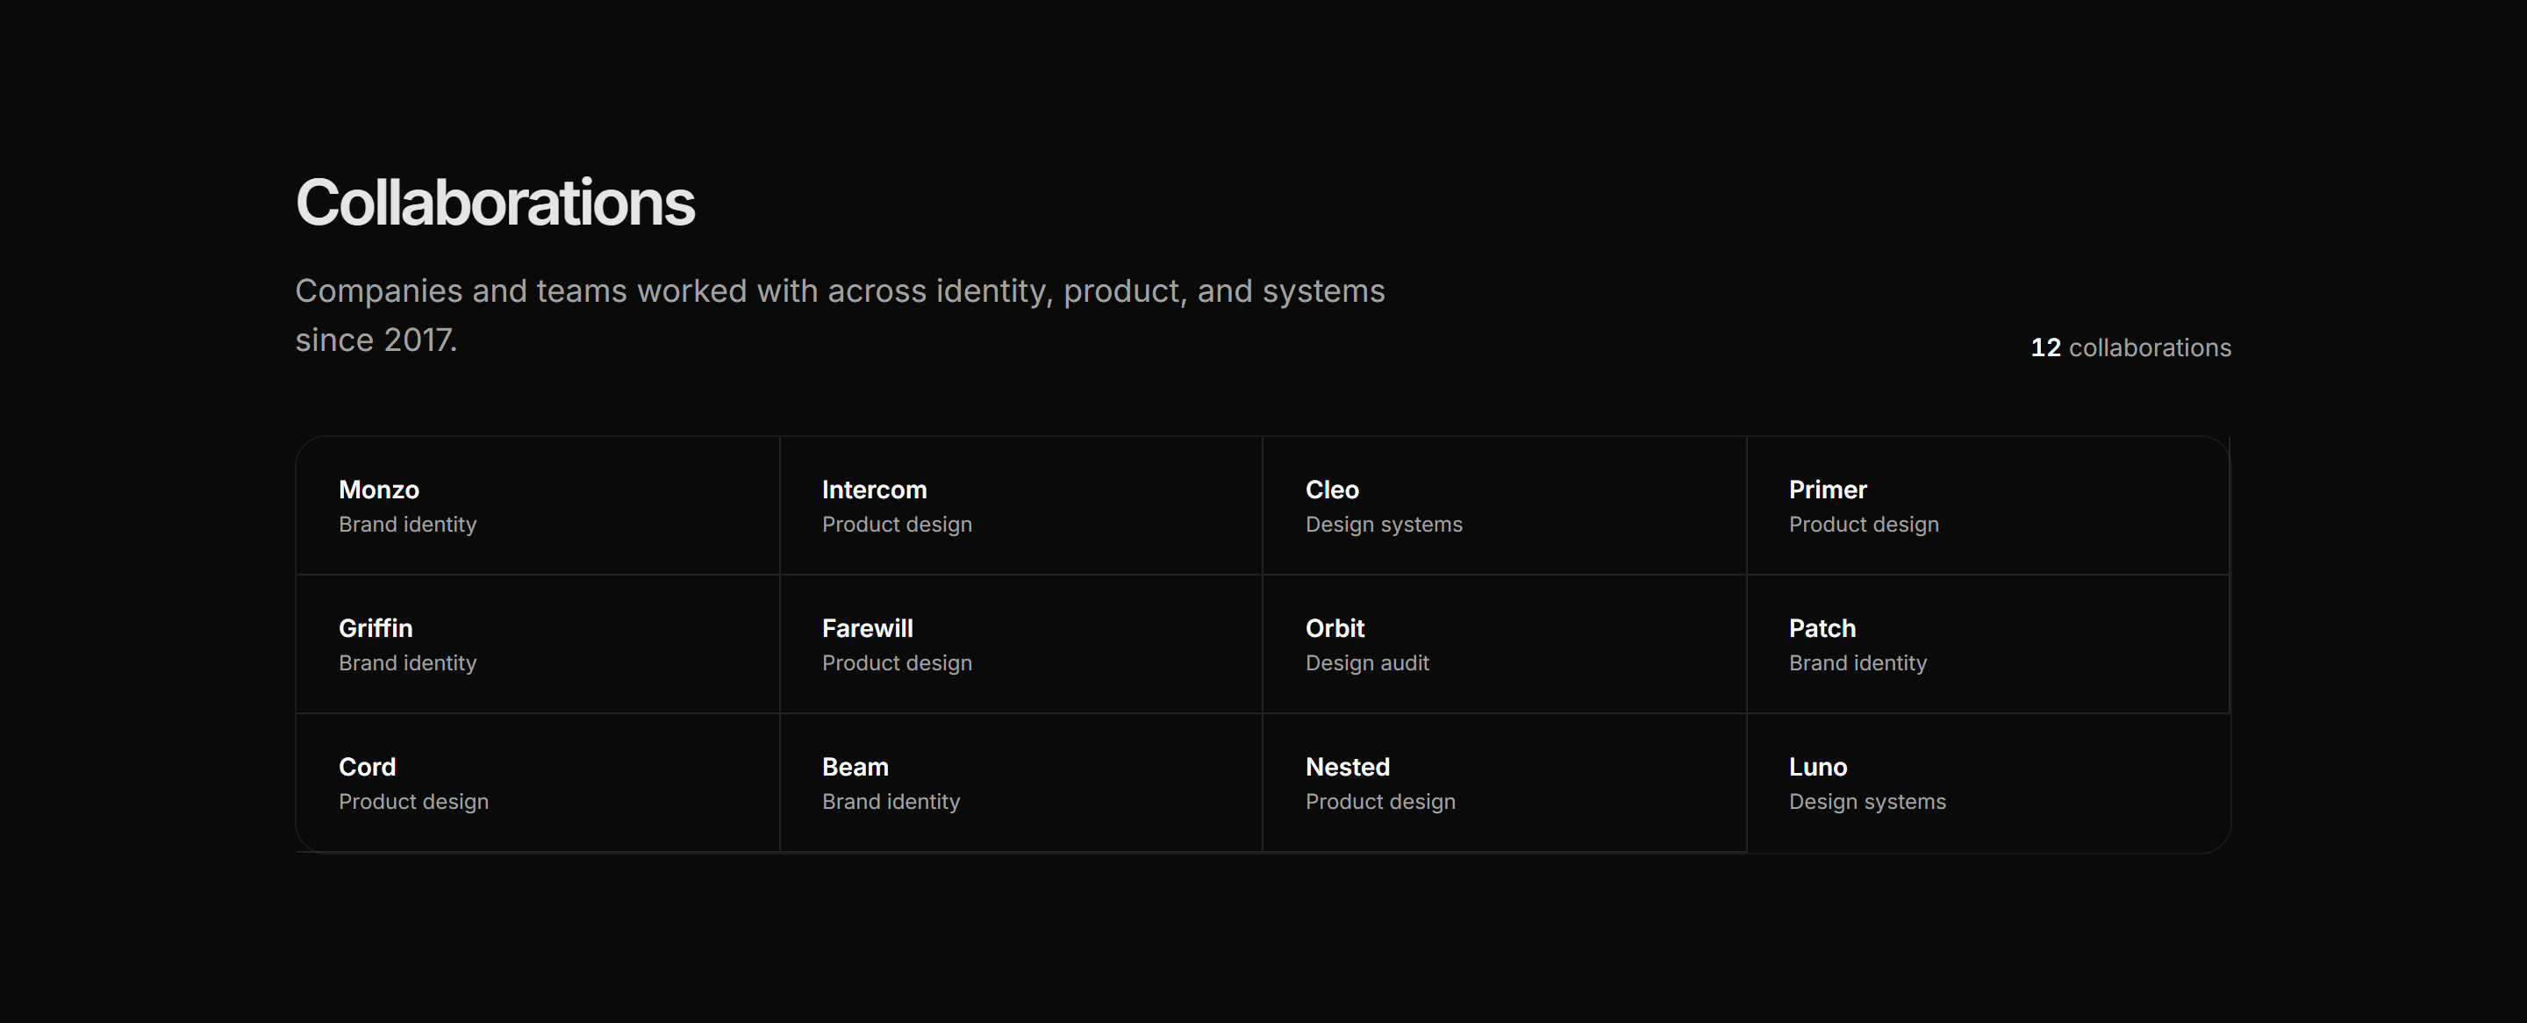Open the Intercom collaboration card
The image size is (2527, 1023).
pos(1021,505)
